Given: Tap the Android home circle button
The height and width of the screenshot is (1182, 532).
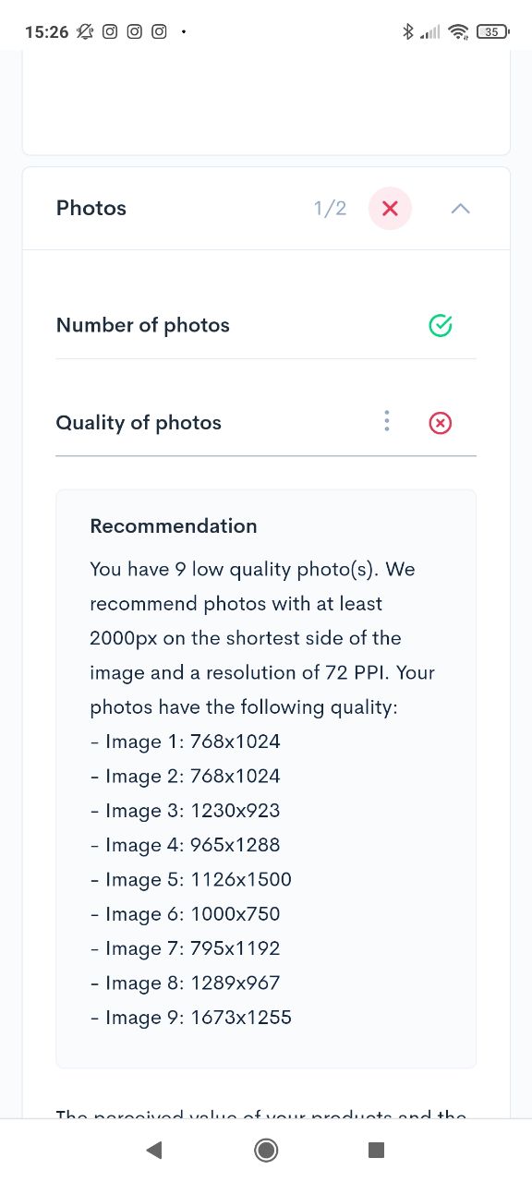Looking at the screenshot, I should click(266, 1150).
